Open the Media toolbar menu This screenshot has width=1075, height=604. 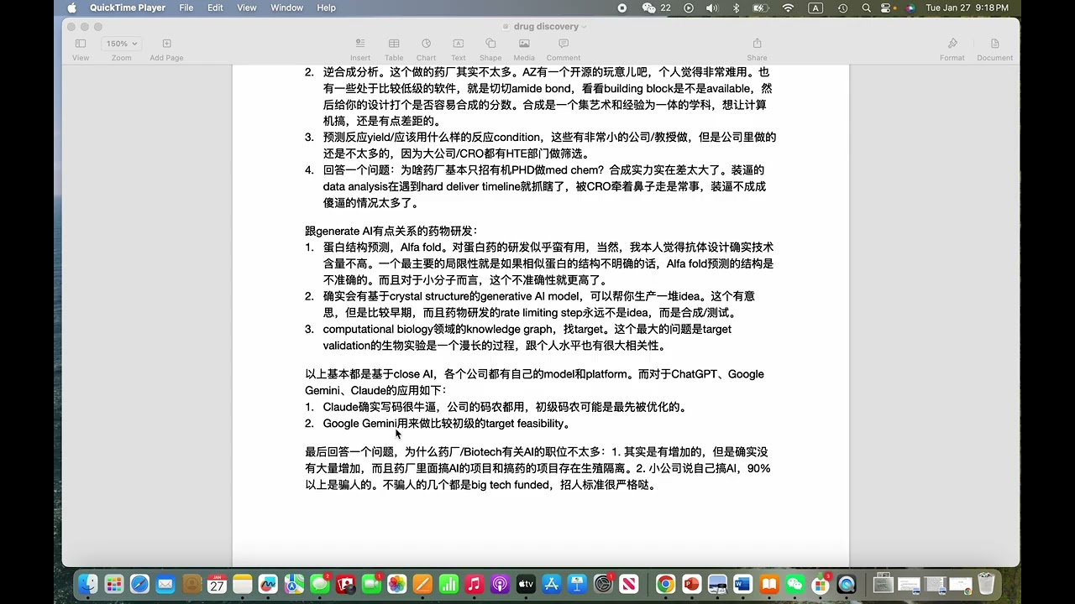pos(524,49)
